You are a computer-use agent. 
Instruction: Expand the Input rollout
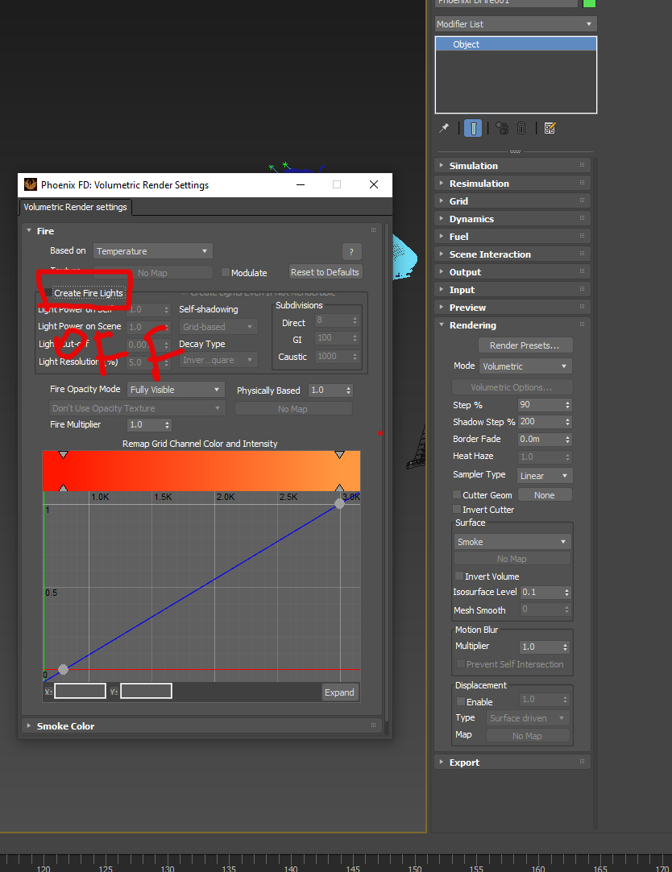point(512,291)
